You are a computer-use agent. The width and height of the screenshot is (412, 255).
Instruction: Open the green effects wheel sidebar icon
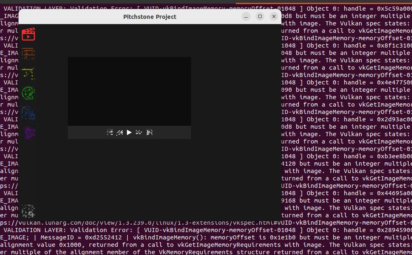click(x=29, y=94)
